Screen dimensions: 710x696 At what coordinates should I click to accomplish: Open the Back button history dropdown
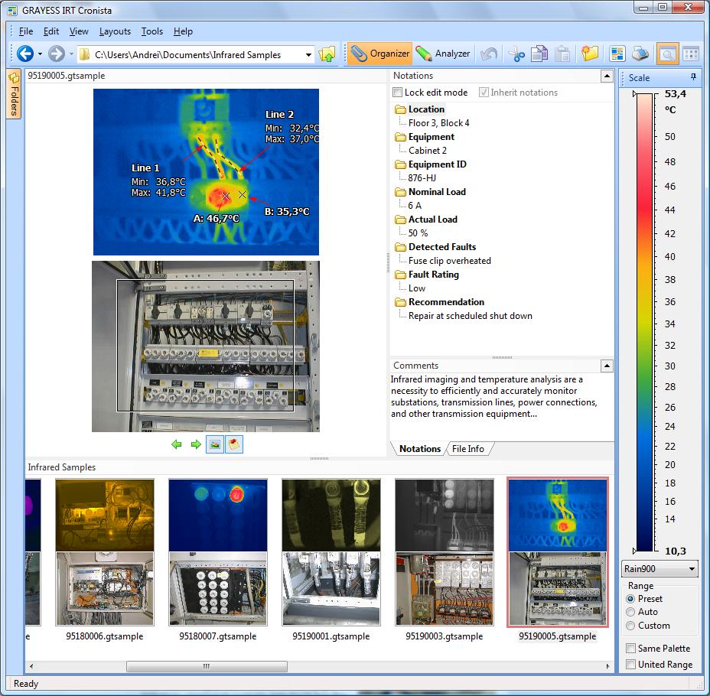(41, 54)
